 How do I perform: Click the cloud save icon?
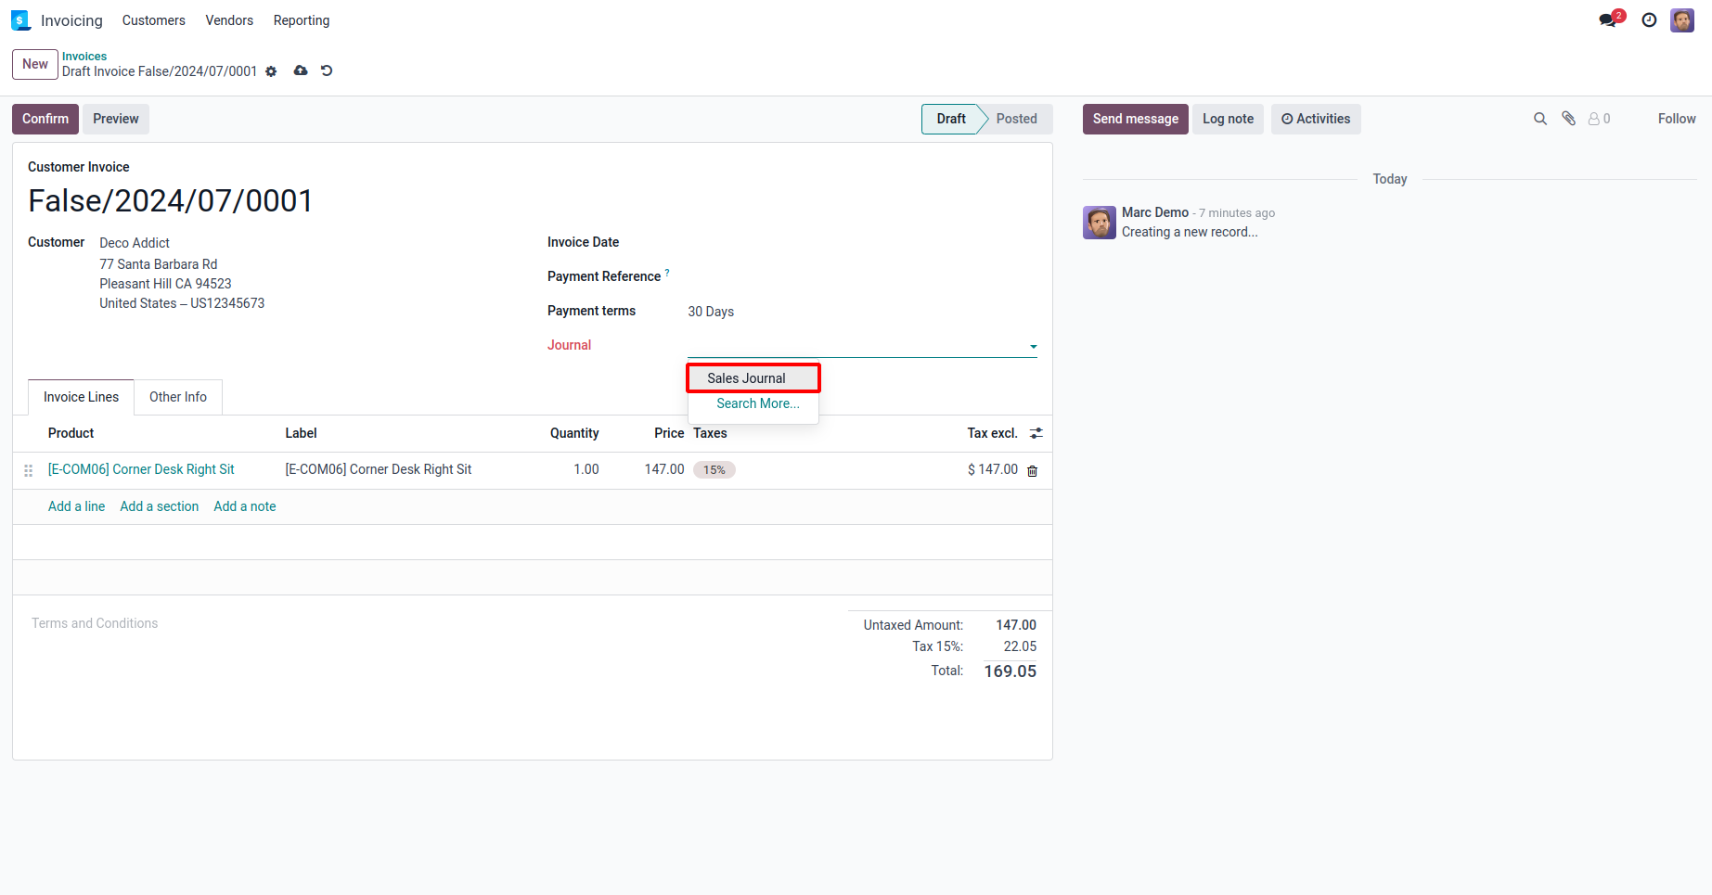click(x=301, y=70)
